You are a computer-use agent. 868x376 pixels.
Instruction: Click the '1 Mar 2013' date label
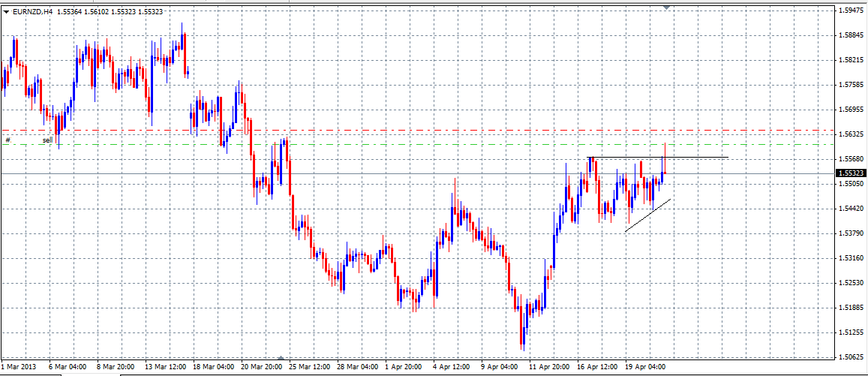pos(20,367)
